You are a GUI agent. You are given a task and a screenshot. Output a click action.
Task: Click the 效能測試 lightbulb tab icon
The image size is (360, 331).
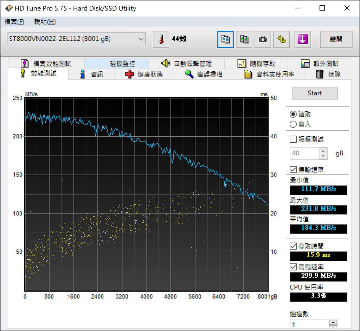point(23,73)
